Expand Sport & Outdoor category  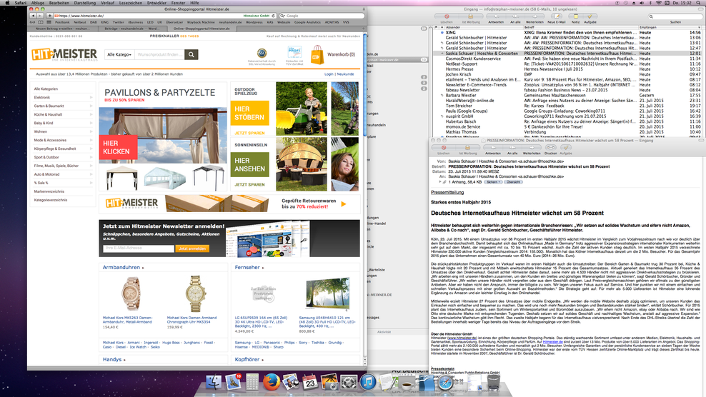91,157
